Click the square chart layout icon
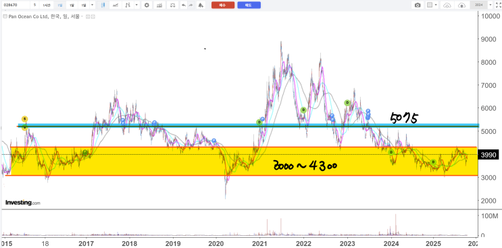 (430, 5)
